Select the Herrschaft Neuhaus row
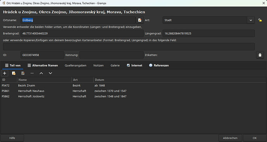The image size is (267, 142). click(x=133, y=91)
